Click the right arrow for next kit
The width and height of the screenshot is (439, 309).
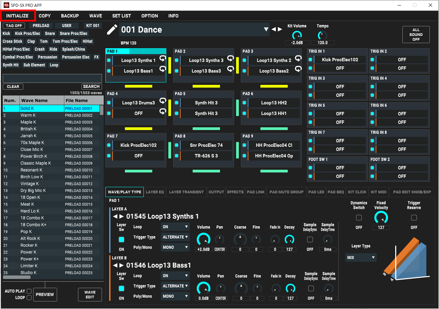(x=280, y=29)
